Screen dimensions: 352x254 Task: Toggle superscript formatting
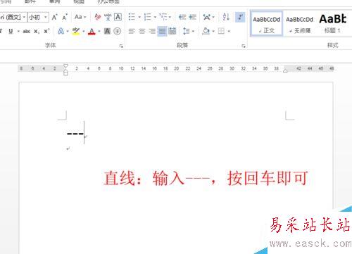(x=46, y=31)
